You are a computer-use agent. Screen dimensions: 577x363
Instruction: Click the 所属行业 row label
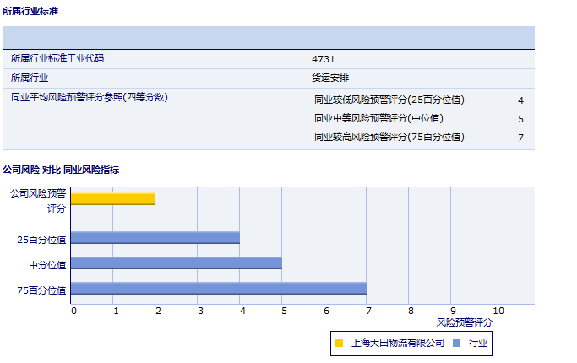point(30,78)
